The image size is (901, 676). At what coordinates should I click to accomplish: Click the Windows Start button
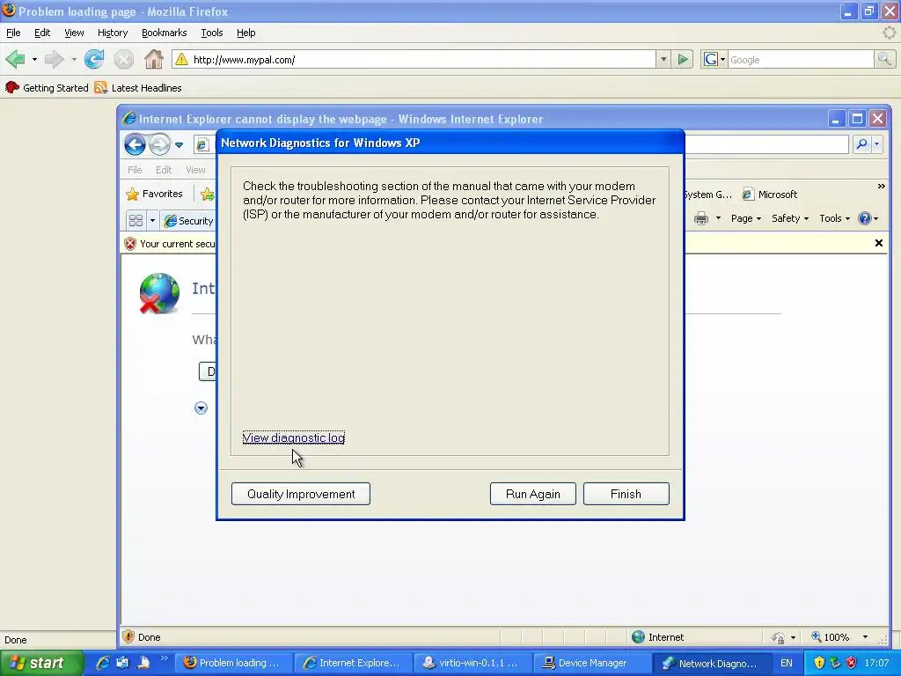click(x=41, y=663)
